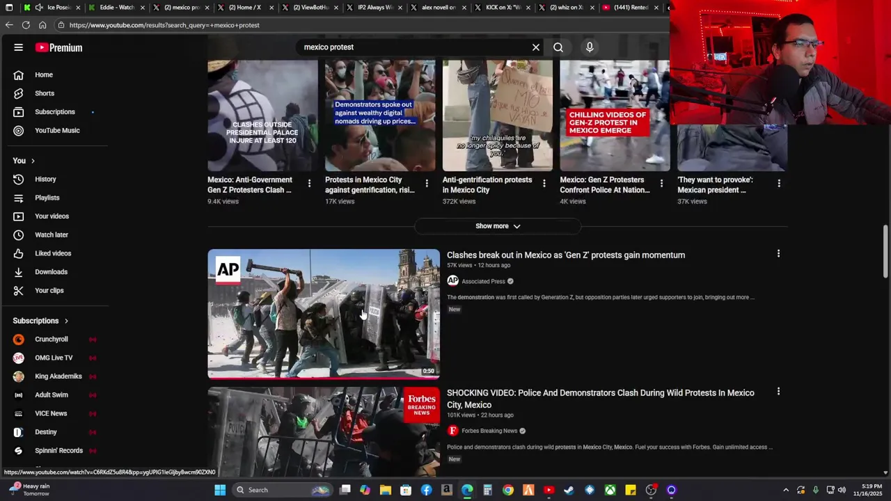Play the 'Anti-gentrification protests in Mexico City' short
Viewport: 891px width, 501px height.
[x=498, y=116]
